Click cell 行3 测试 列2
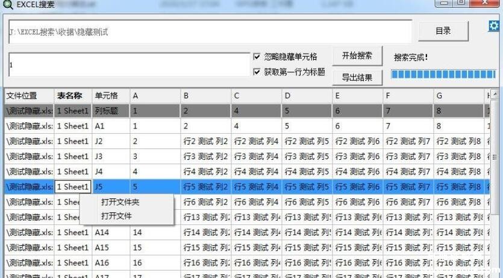The height and width of the screenshot is (278, 503). tap(206, 156)
